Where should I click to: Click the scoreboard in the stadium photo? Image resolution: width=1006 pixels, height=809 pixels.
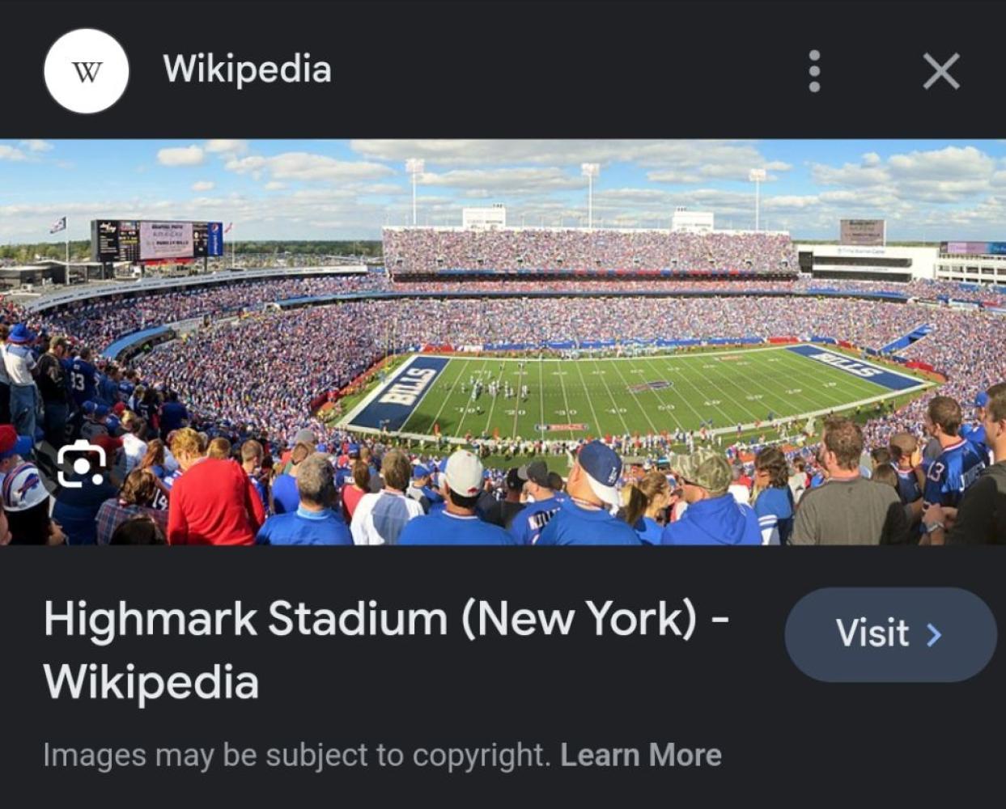tap(156, 240)
